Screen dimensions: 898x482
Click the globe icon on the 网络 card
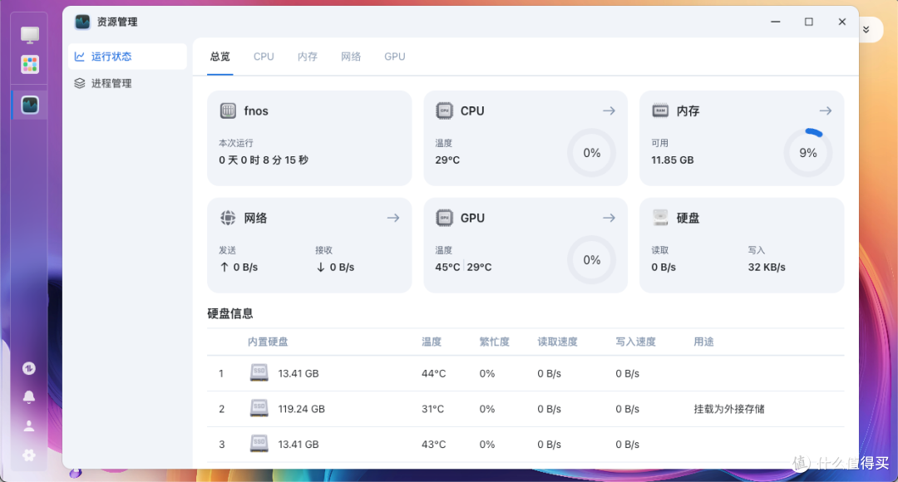tap(228, 218)
